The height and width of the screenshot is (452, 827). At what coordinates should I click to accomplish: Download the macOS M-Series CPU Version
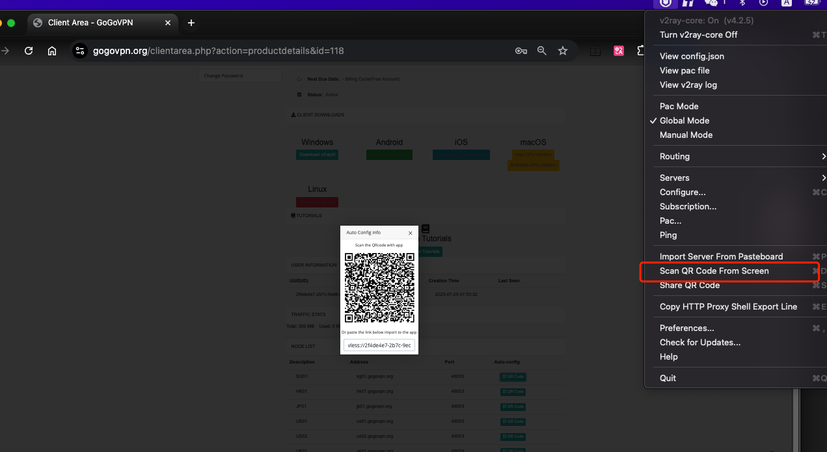(533, 165)
